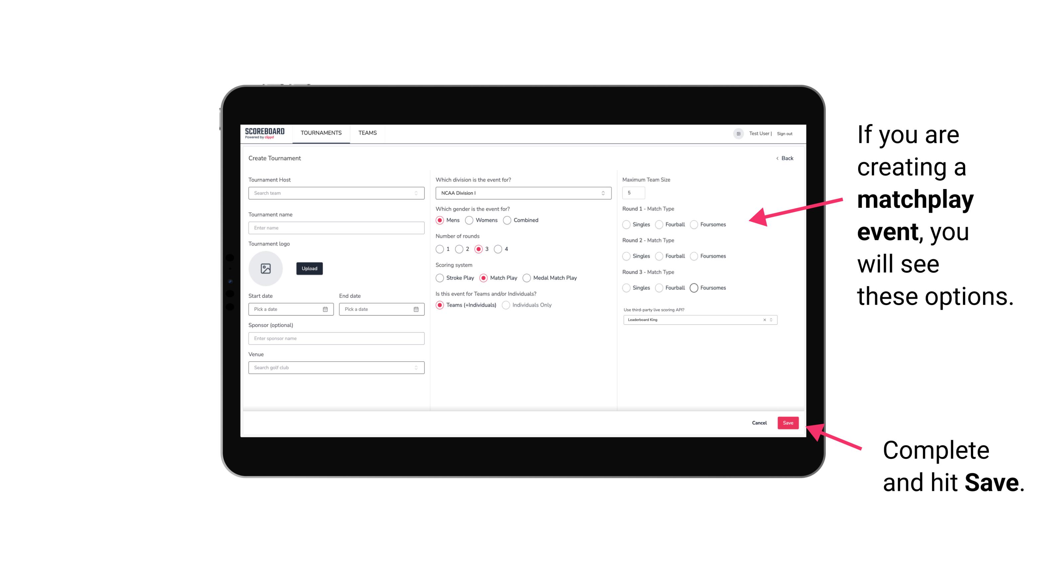Select the Womens gender radio button
Viewport: 1045px width, 562px height.
tap(470, 220)
